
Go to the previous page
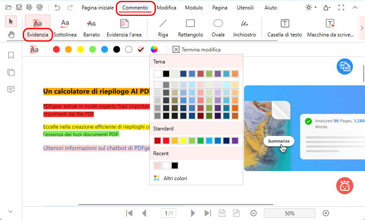click(144, 213)
